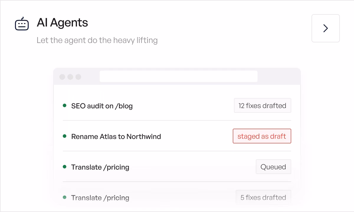Click the first gray window dot

point(62,77)
